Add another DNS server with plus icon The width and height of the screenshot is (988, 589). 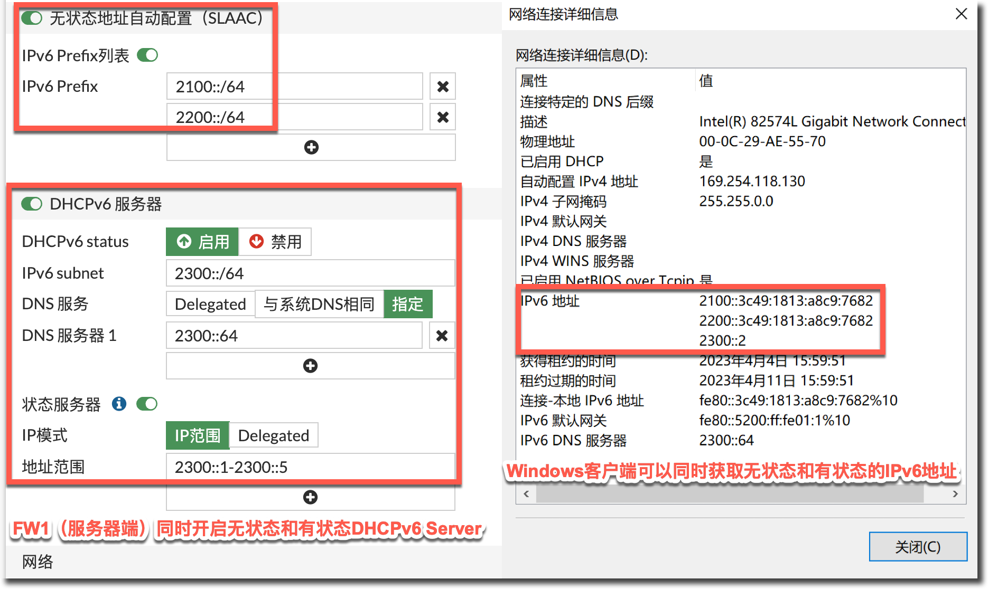click(x=311, y=366)
